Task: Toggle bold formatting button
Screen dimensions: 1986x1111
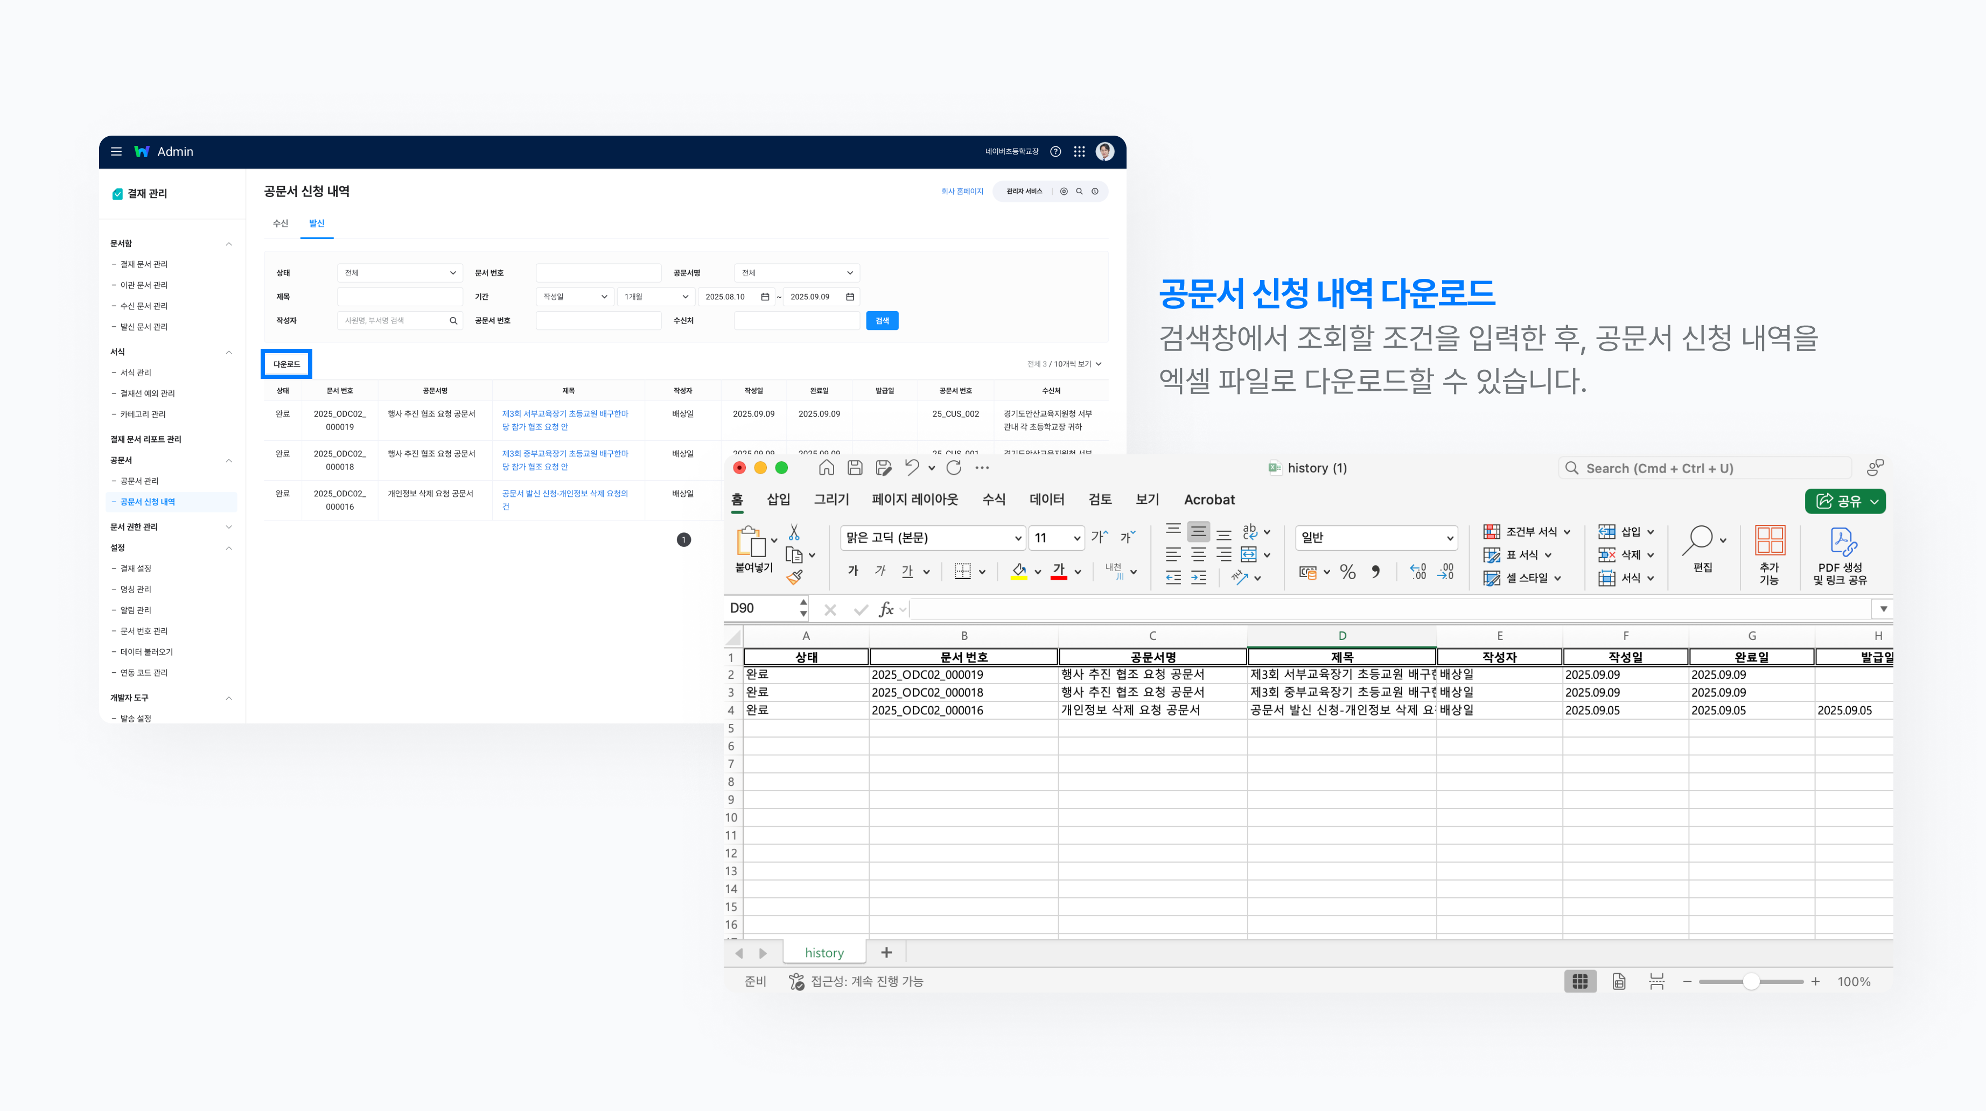Action: tap(852, 571)
